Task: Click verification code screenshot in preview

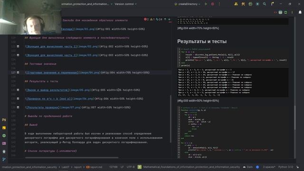Action: point(233,132)
